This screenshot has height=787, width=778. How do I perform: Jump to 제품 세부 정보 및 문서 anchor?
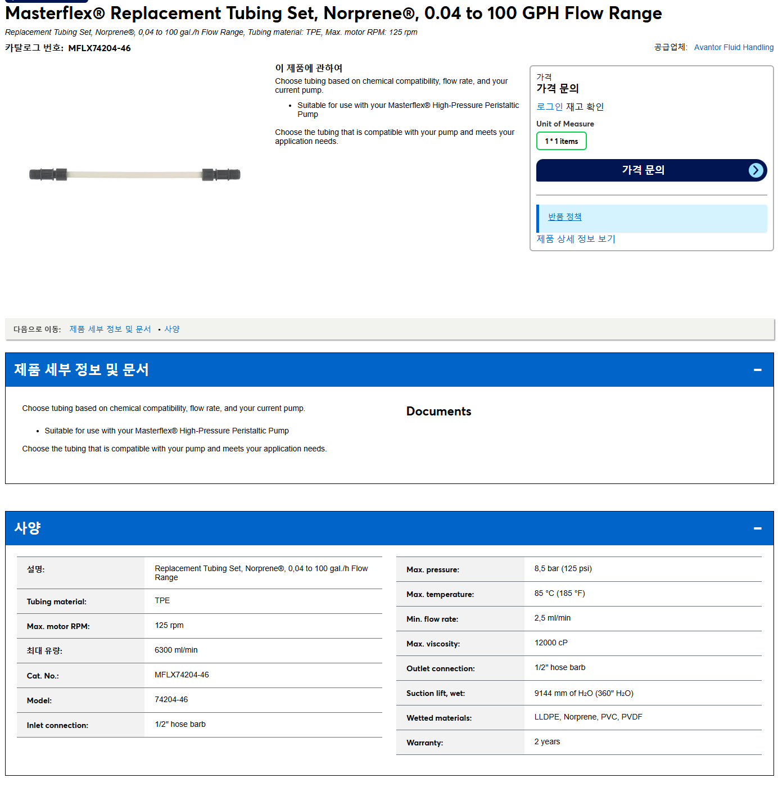(x=110, y=329)
